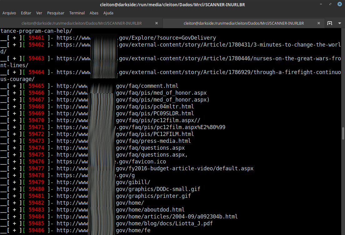Open the Terminal menu

77,13
